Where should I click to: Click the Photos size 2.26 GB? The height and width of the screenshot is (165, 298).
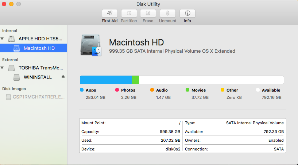[129, 97]
